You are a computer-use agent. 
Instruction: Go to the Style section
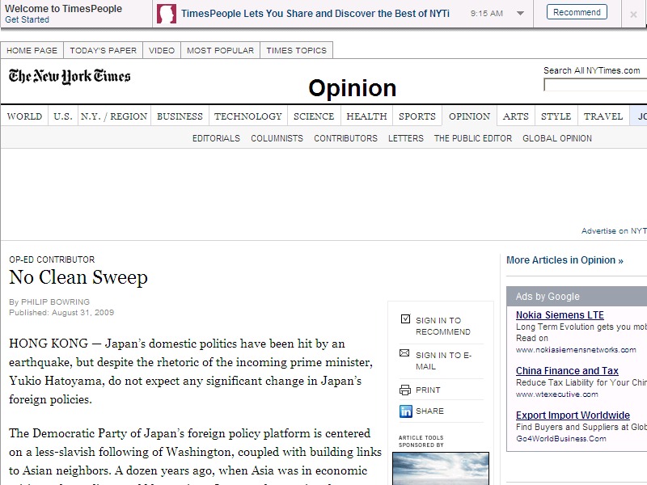click(x=556, y=116)
